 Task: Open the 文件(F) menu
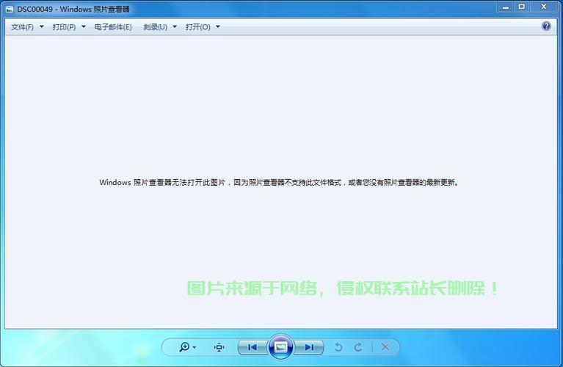[22, 27]
